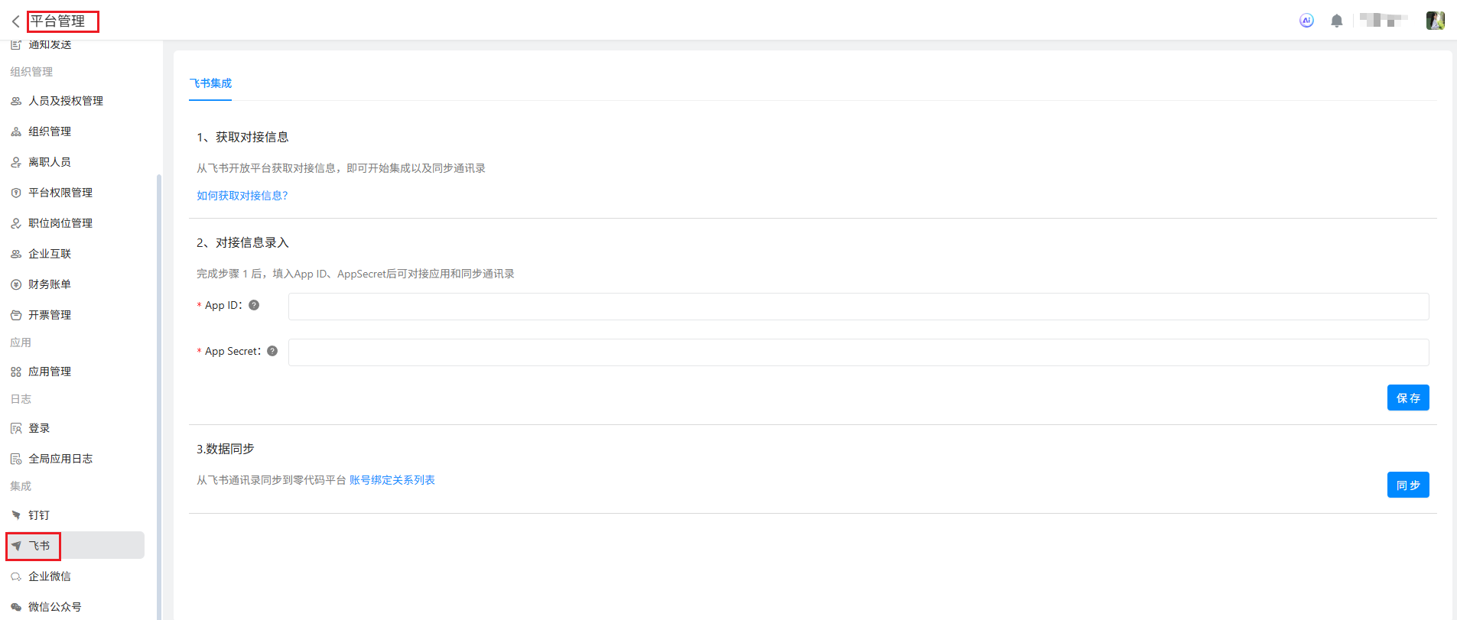1457x620 pixels.
Task: Open 钉钉 integration in sidebar
Action: 39,515
